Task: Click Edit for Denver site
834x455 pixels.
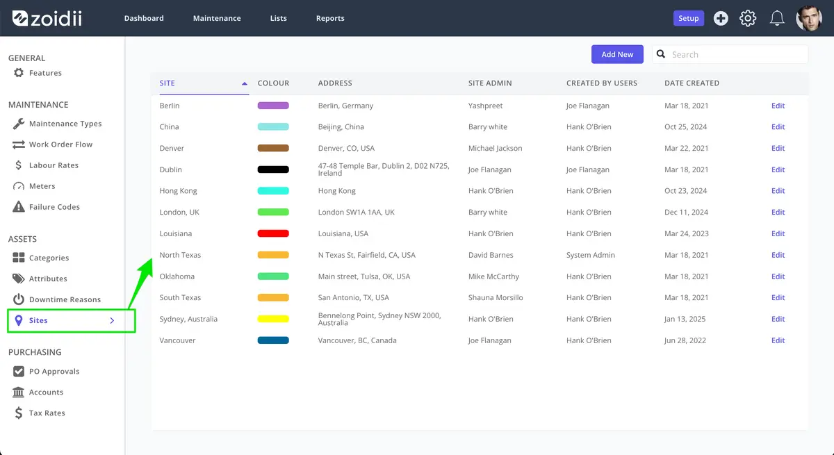Action: coord(778,148)
